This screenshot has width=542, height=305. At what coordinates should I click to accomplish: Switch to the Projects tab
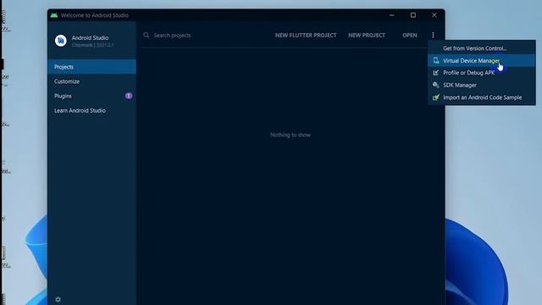pyautogui.click(x=91, y=67)
